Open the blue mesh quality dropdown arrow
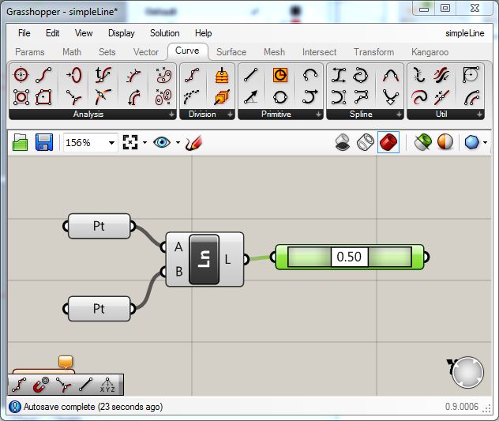 click(x=485, y=143)
